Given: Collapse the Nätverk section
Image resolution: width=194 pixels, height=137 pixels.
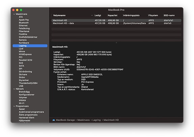Looking at the screenshot, I should pos(14,89).
